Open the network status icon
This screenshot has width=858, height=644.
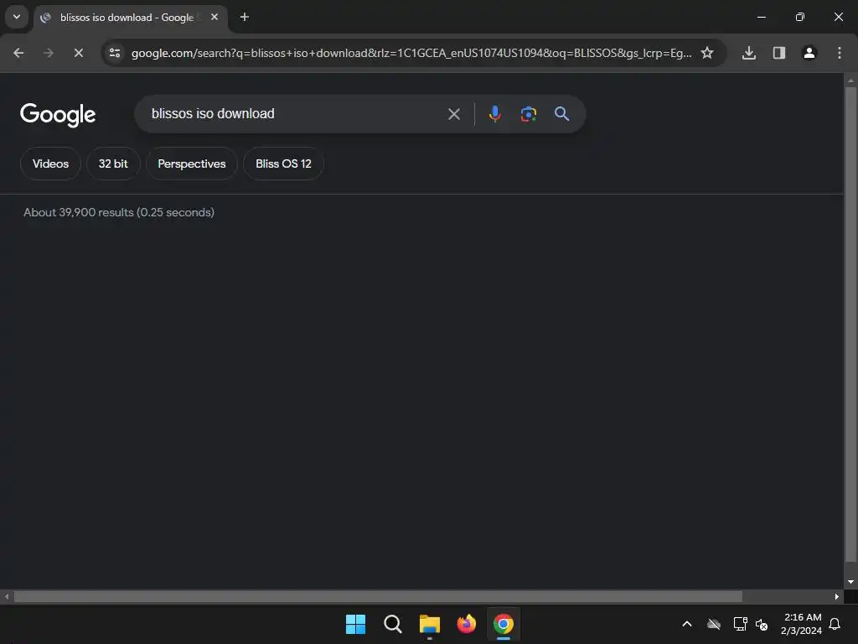tap(740, 624)
